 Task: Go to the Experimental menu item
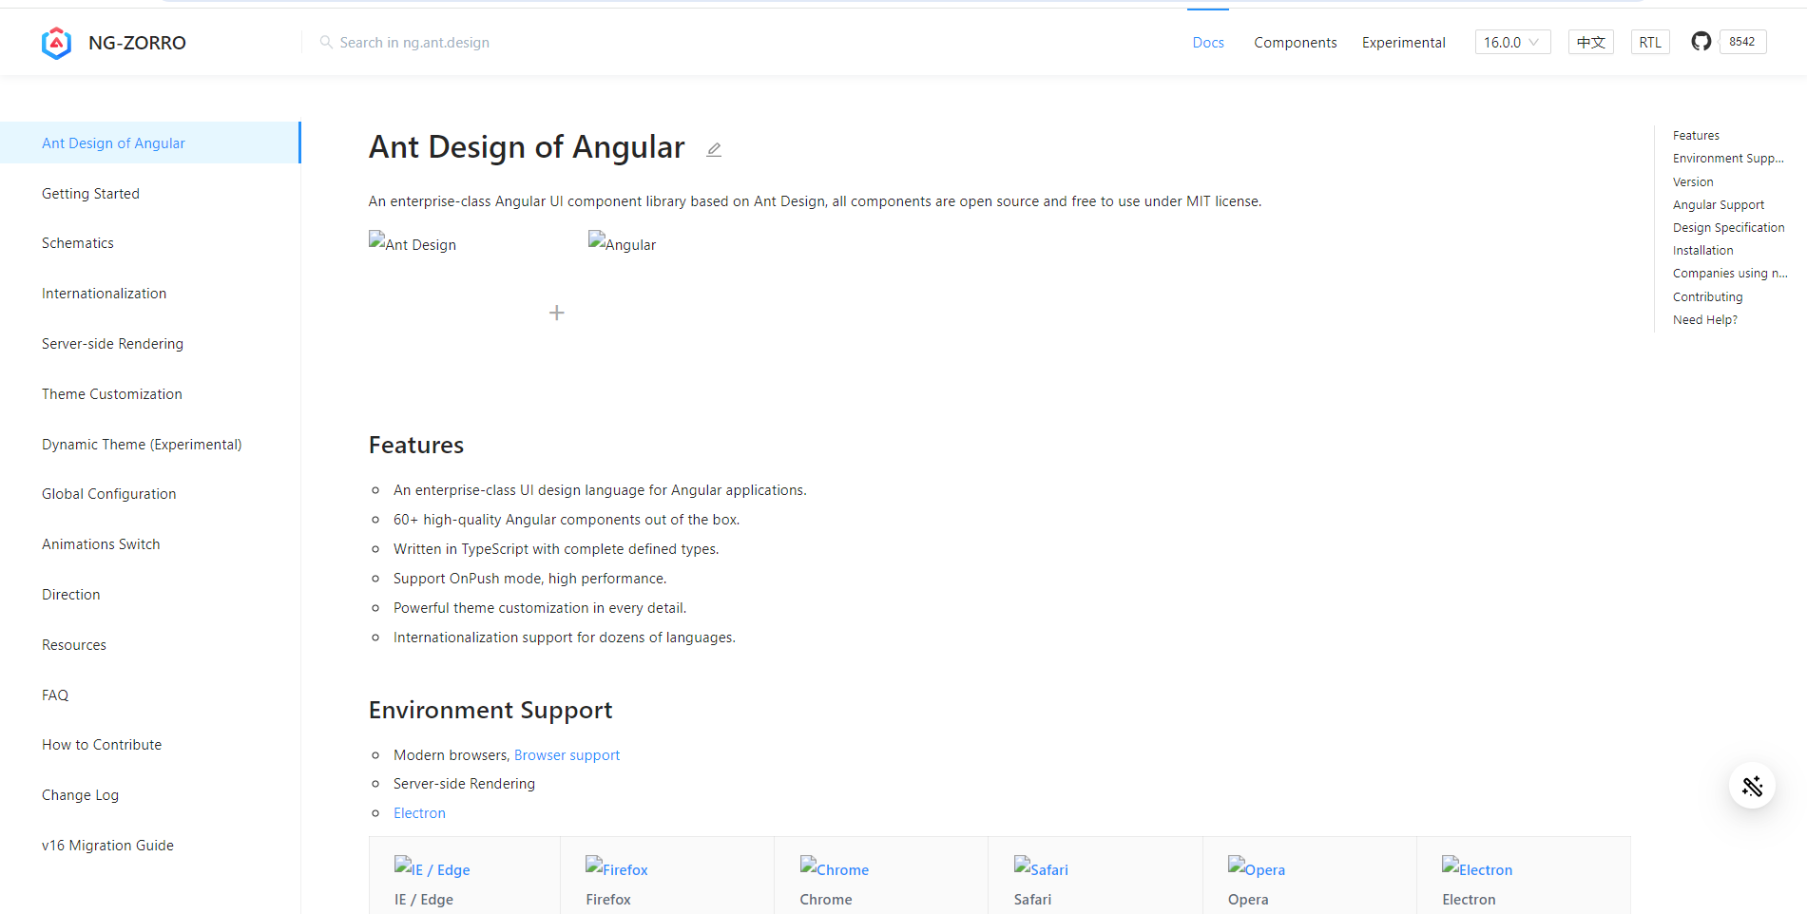coord(1403,43)
